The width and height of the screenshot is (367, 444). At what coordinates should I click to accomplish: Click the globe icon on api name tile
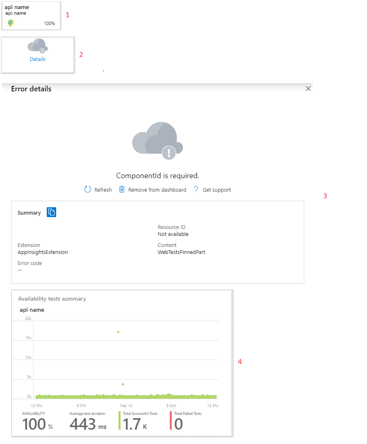pos(11,23)
